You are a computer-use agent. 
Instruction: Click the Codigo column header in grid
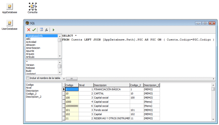[x=72, y=85]
